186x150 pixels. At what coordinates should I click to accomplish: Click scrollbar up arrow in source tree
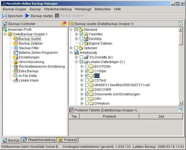tap(181, 30)
